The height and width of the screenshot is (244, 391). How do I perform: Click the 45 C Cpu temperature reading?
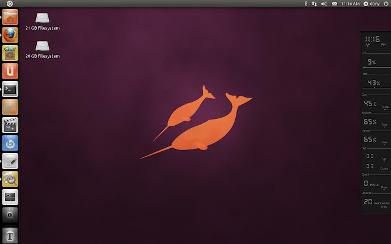370,103
